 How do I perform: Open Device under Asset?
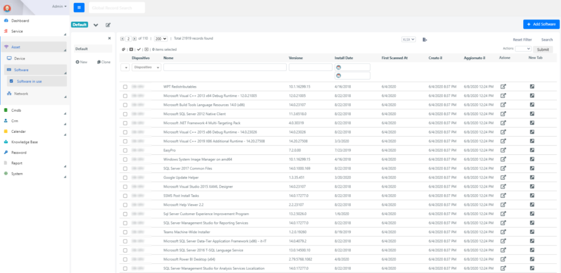click(x=20, y=58)
